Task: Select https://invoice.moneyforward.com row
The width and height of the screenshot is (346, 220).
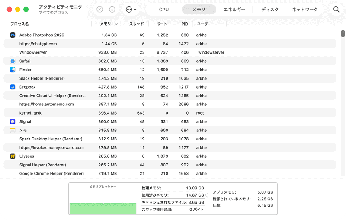Action: [x=170, y=147]
